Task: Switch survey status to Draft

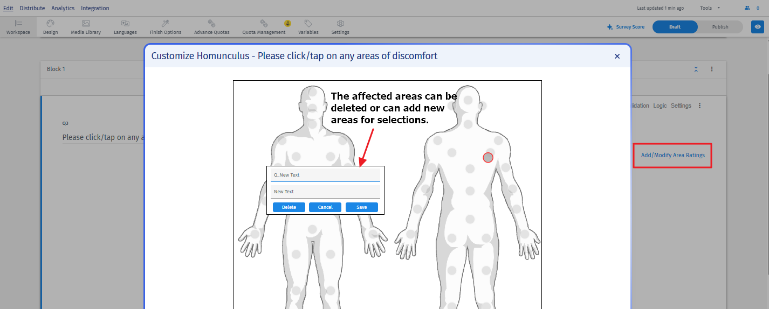Action: point(675,27)
